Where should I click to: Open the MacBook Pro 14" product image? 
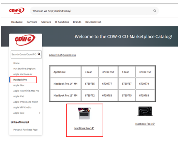pyautogui.click(x=84, y=113)
